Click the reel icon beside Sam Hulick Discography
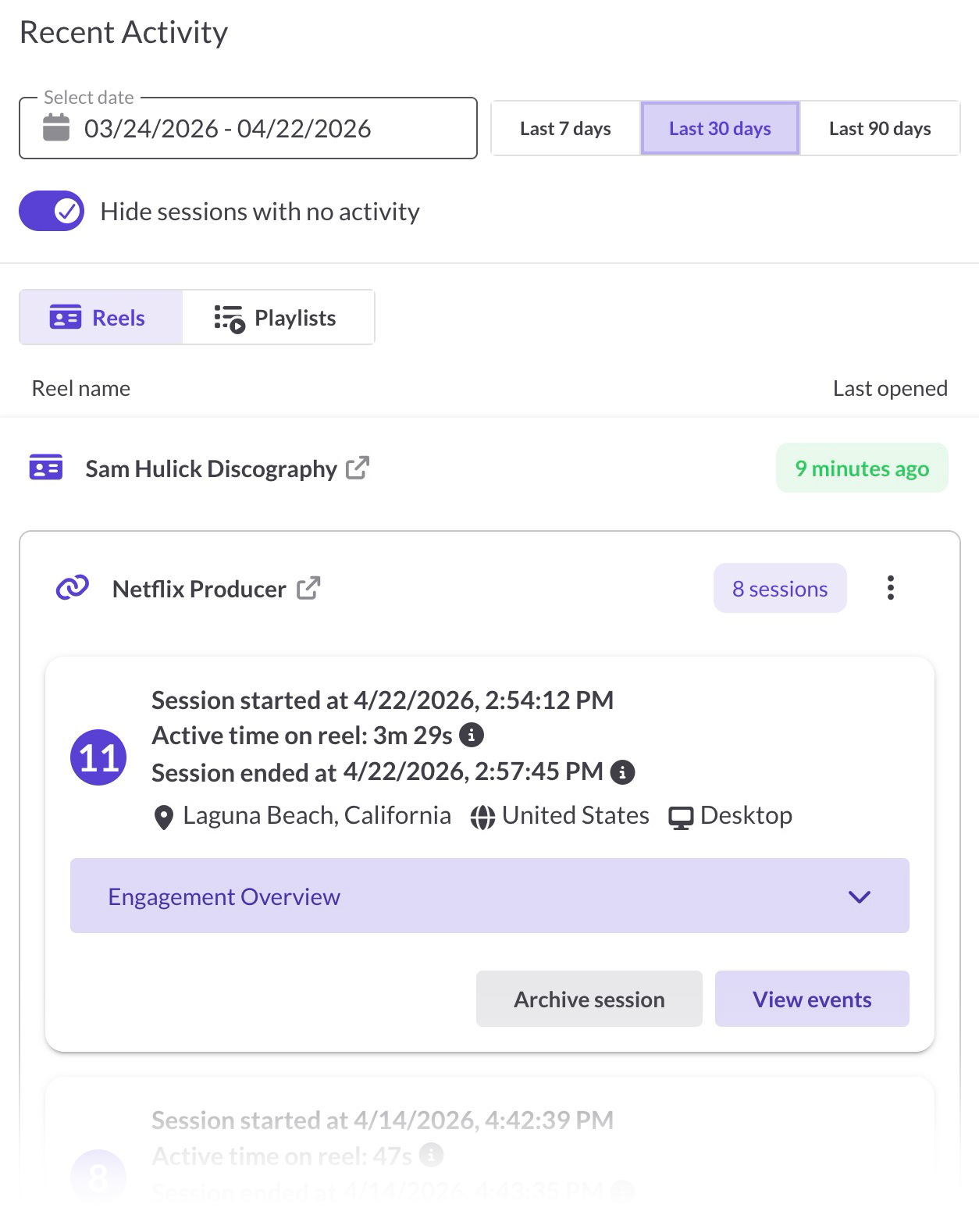 coord(46,467)
